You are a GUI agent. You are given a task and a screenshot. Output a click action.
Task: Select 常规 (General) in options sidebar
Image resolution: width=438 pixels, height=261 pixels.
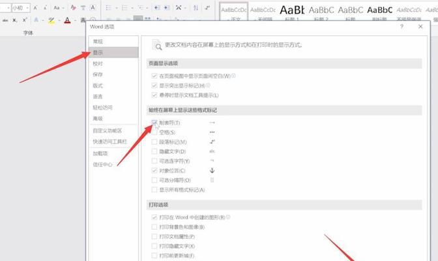point(113,41)
